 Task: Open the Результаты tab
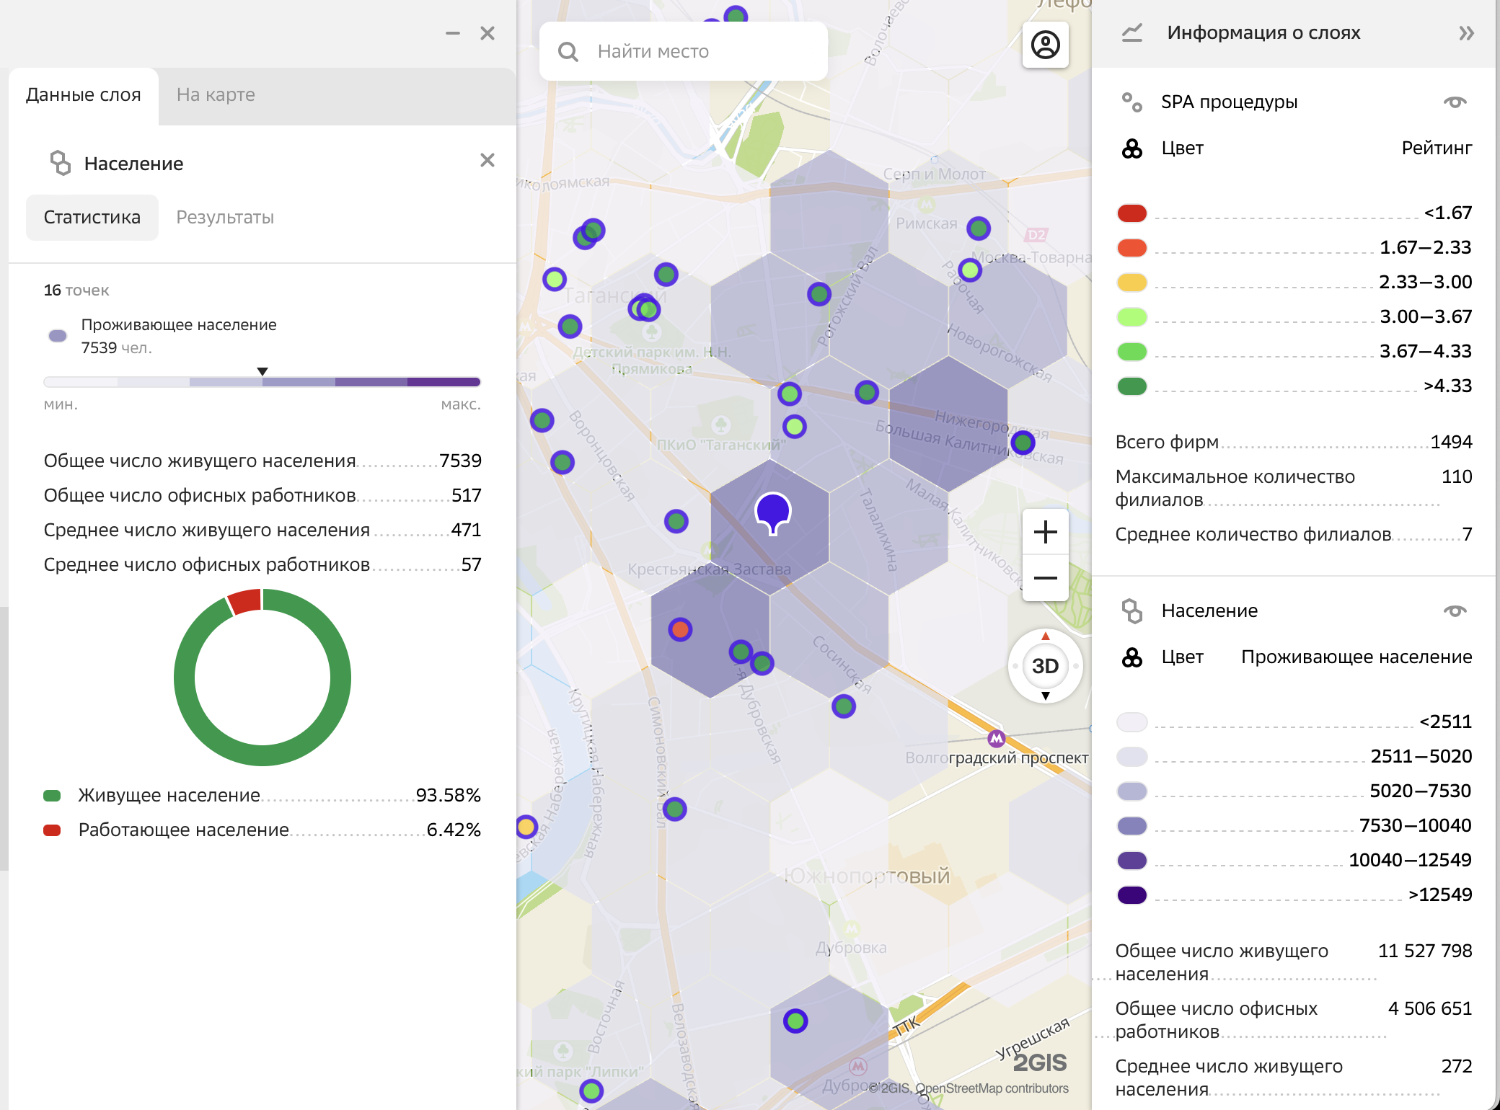click(x=225, y=217)
